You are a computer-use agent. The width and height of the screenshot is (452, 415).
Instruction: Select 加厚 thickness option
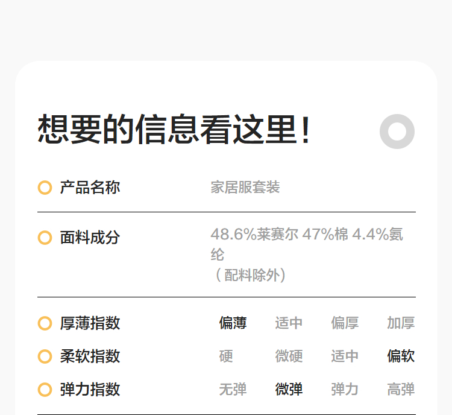click(x=401, y=323)
